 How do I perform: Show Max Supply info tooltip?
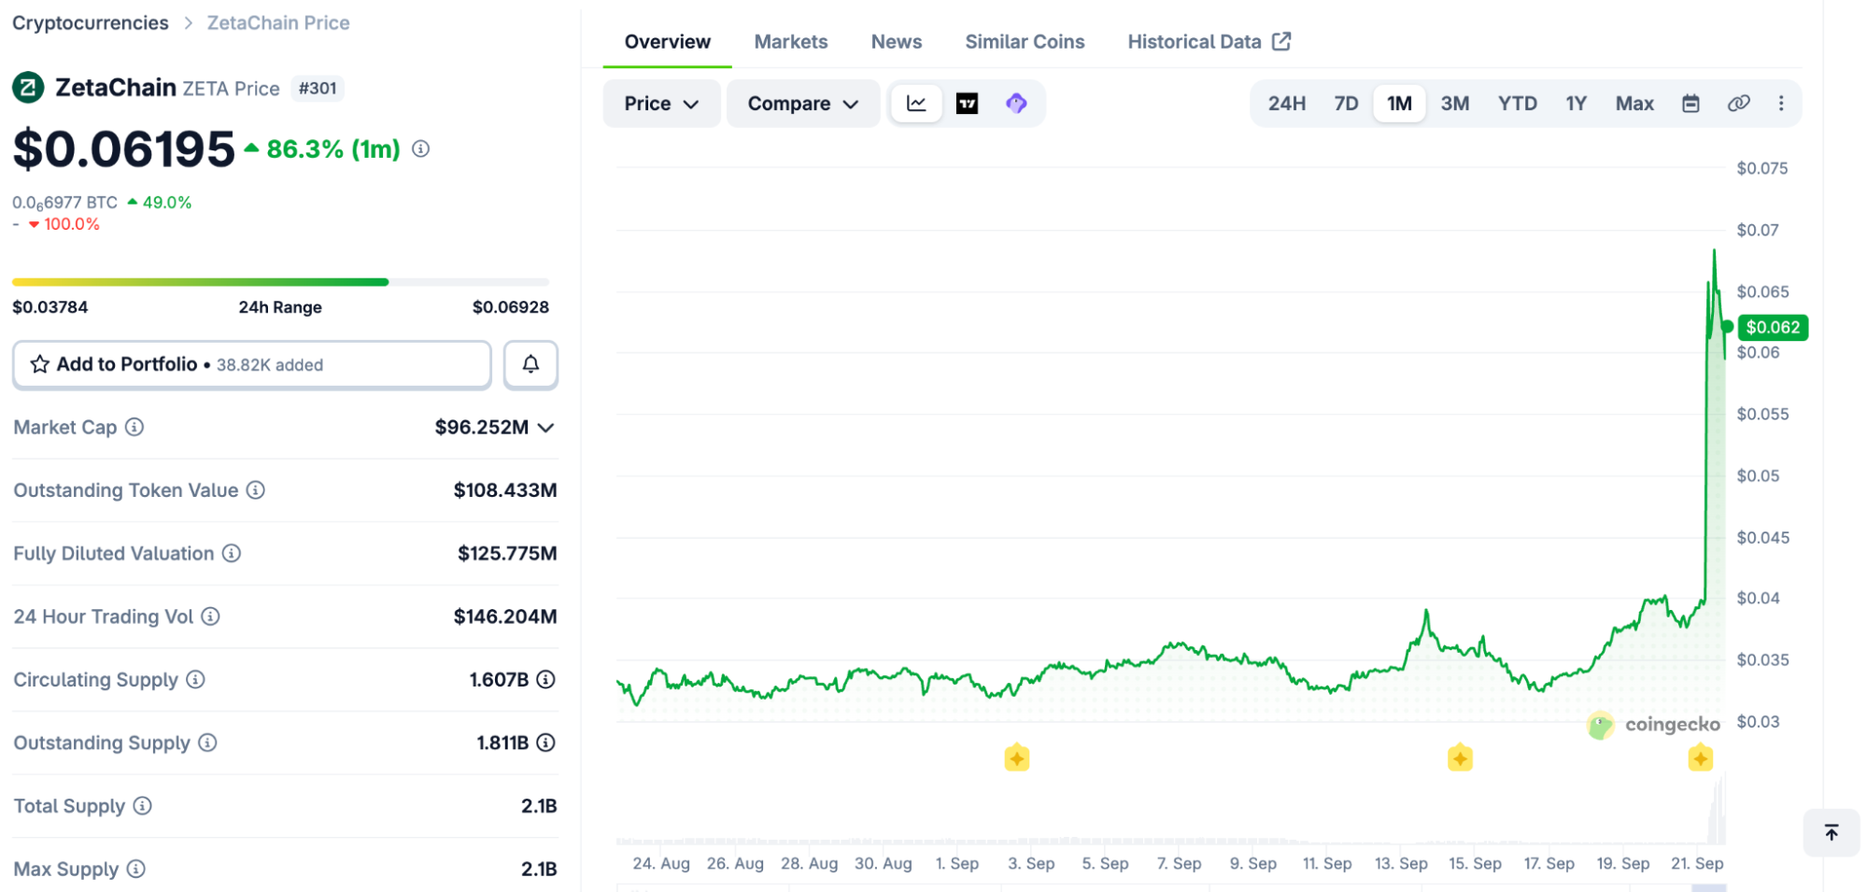click(x=136, y=869)
